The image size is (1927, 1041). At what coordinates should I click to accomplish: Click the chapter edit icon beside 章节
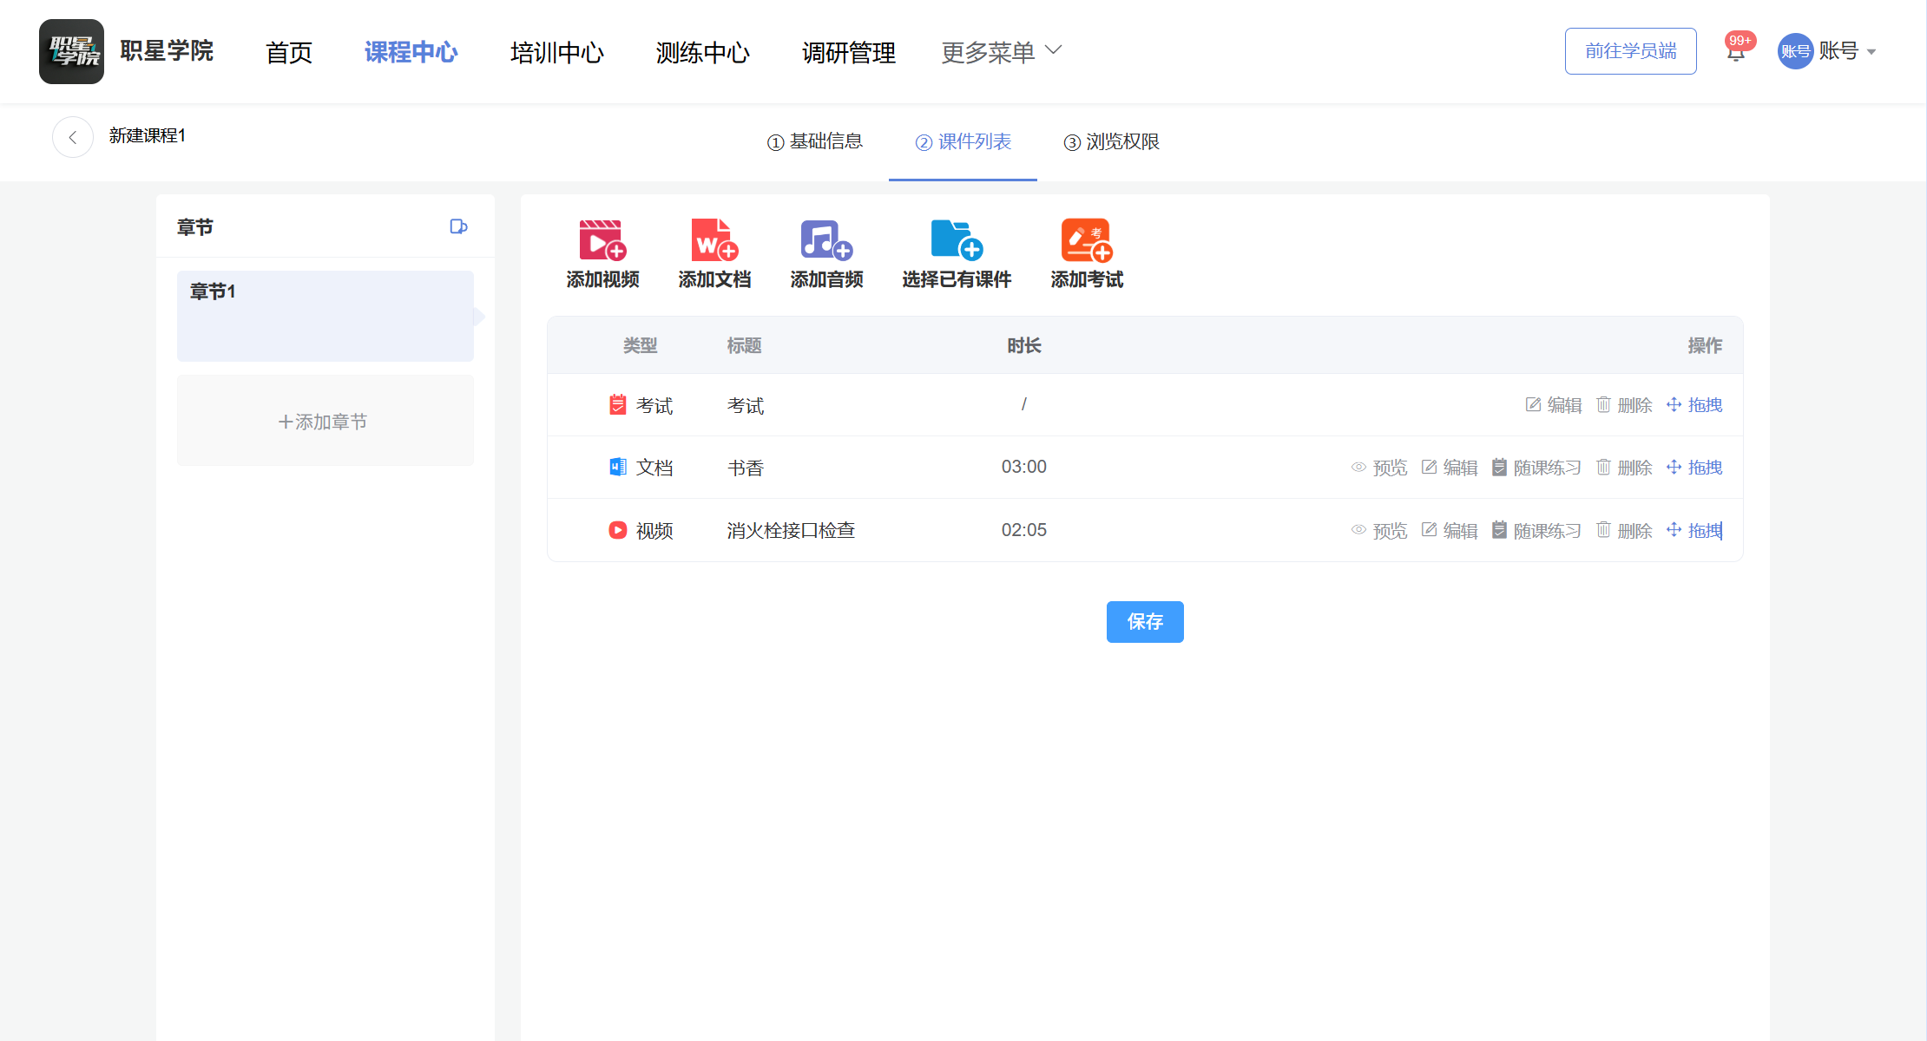(458, 226)
